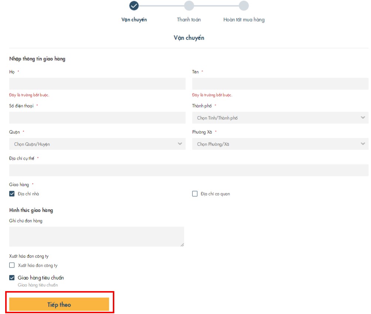Focus the Ghi chú đơn hàng textarea
Screen dimensions: 371x314
click(x=97, y=236)
